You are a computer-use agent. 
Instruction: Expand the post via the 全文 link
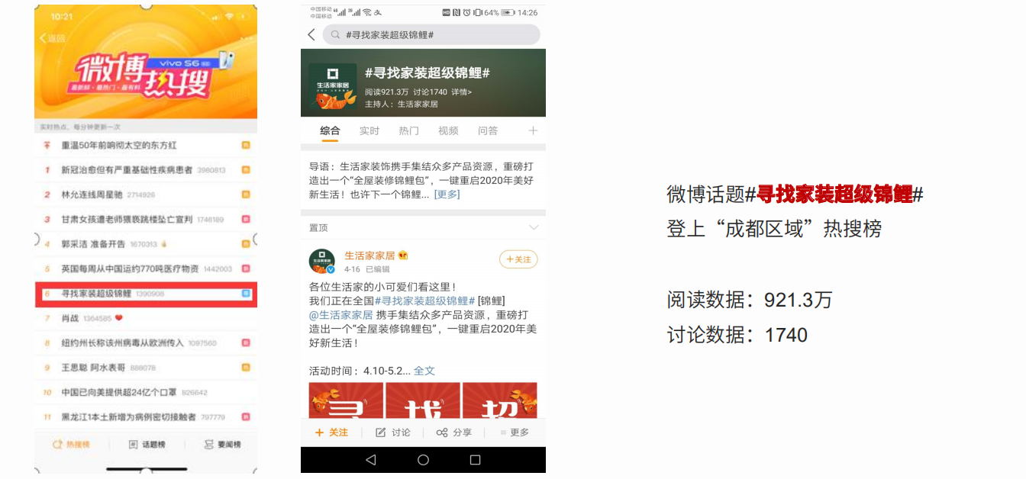click(424, 371)
